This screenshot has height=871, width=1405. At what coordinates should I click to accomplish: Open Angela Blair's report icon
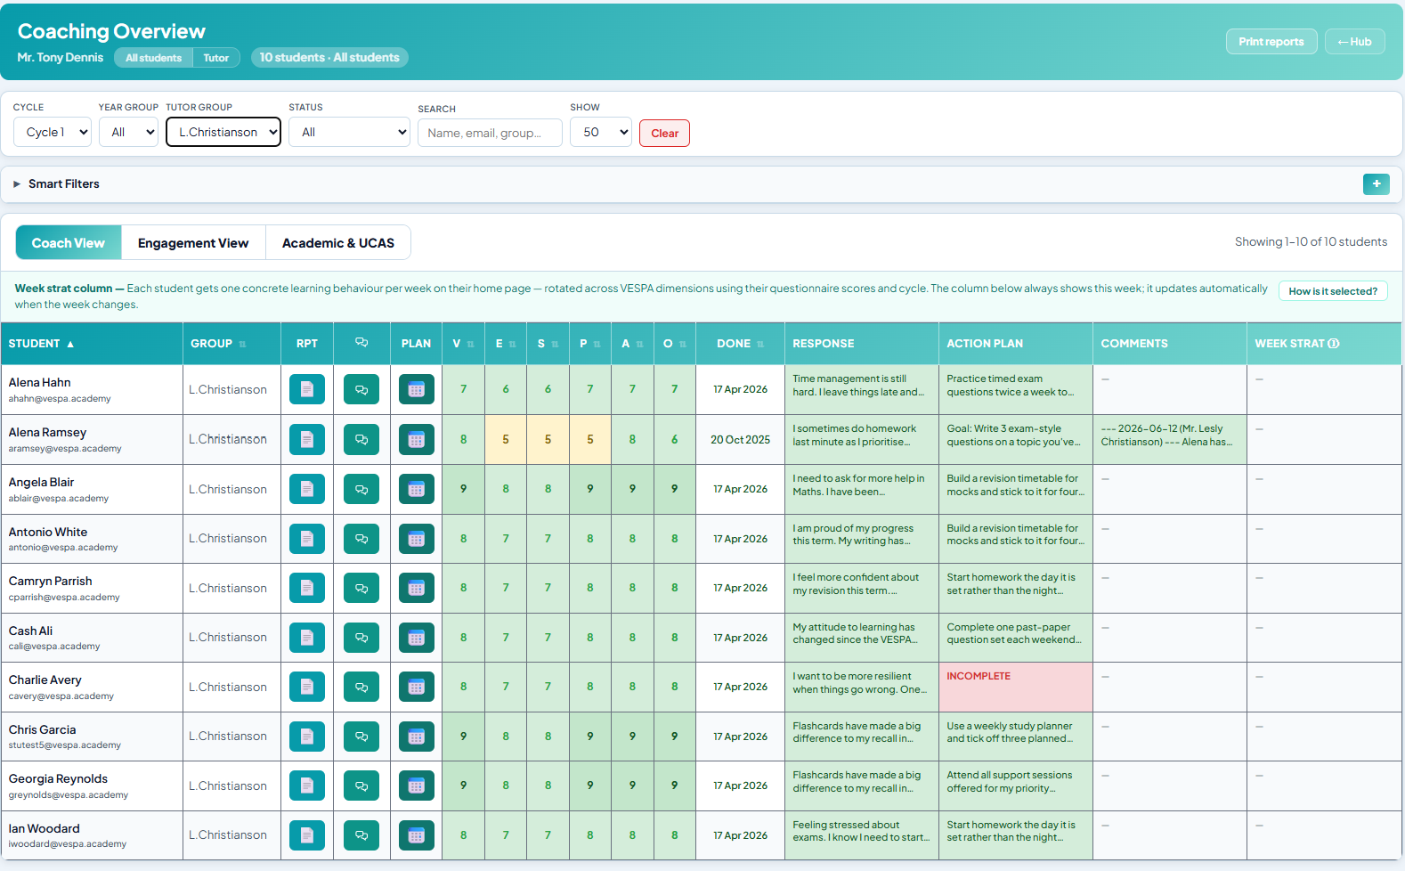click(x=307, y=489)
